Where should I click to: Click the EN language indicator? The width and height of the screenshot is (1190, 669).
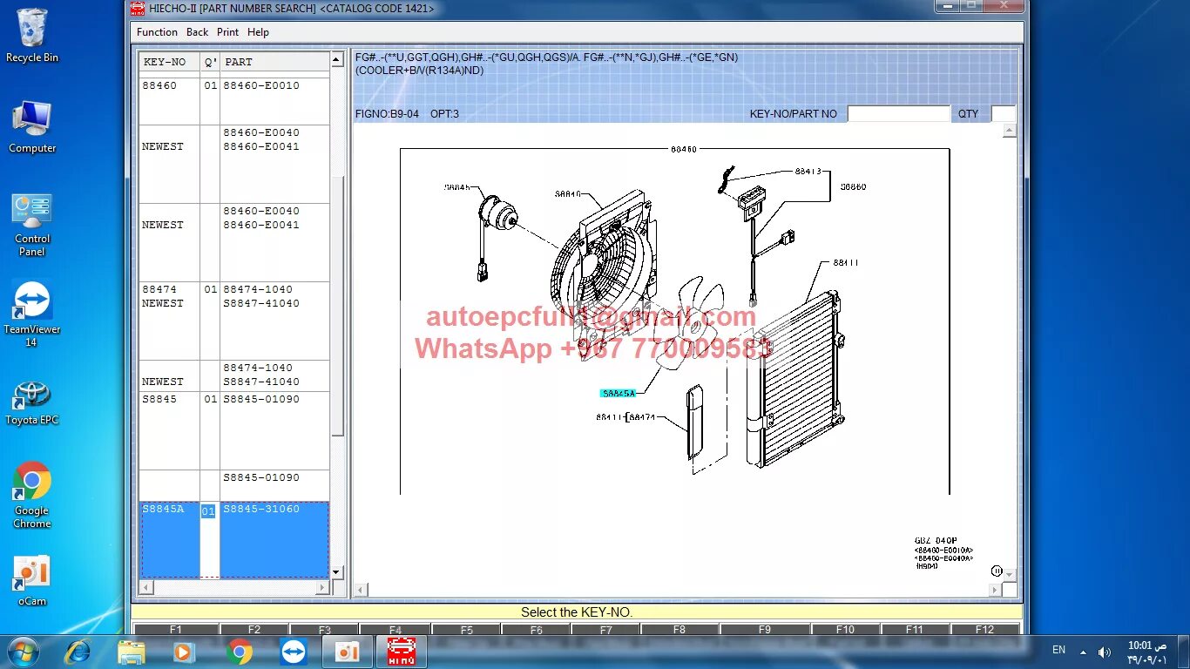pos(1058,650)
